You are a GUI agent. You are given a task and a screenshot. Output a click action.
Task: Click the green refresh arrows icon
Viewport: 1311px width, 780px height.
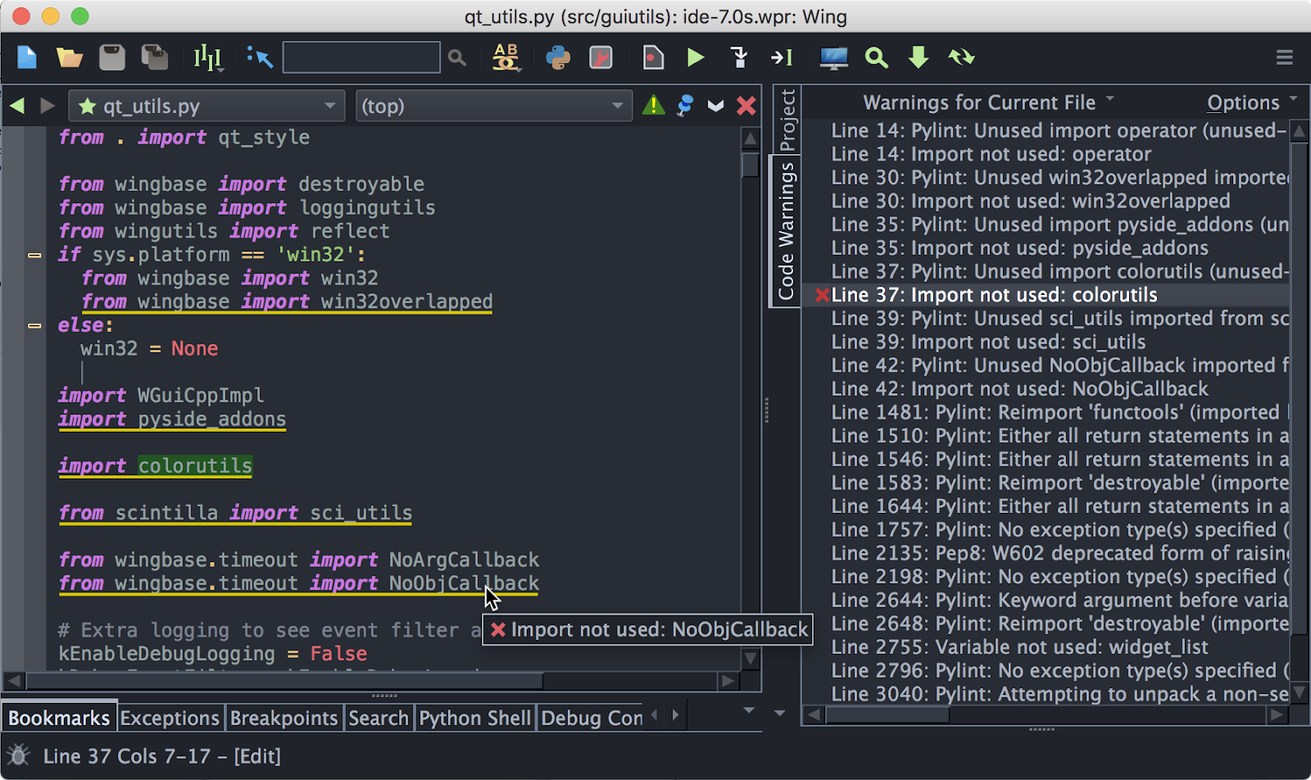961,57
